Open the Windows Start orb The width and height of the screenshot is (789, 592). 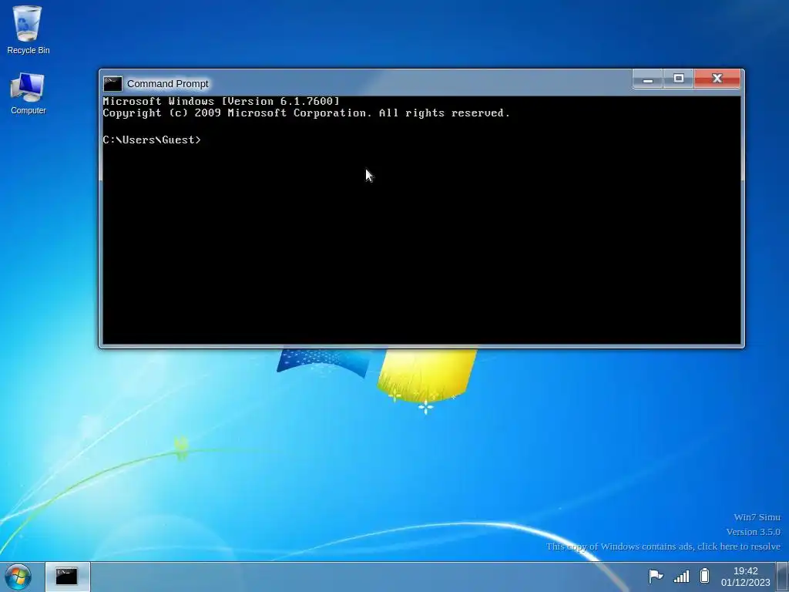(x=18, y=577)
